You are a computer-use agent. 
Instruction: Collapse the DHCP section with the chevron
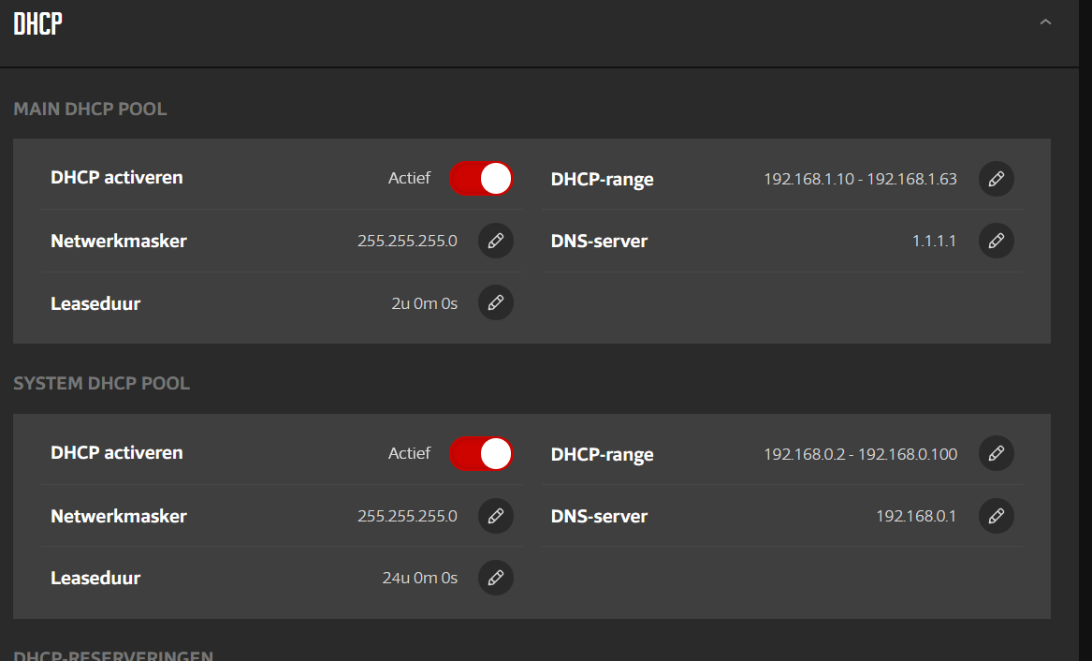1045,22
